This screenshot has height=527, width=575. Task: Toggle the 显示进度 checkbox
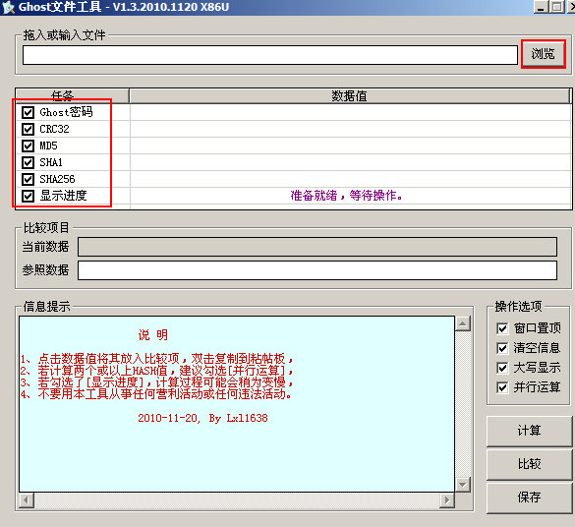(x=28, y=196)
